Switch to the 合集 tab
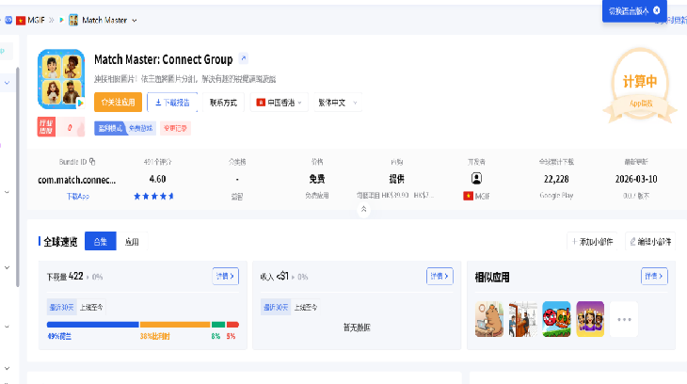This screenshot has width=687, height=384. (x=100, y=242)
